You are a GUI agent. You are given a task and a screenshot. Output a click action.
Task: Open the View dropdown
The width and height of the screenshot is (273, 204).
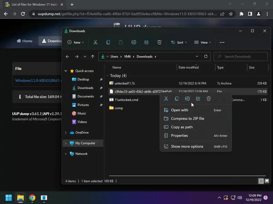tap(203, 42)
